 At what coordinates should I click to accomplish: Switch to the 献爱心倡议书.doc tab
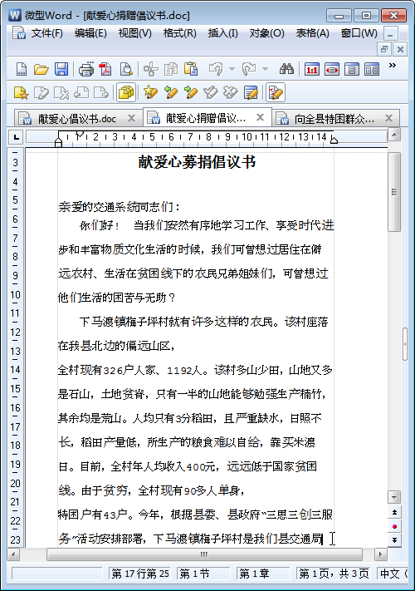(x=77, y=119)
